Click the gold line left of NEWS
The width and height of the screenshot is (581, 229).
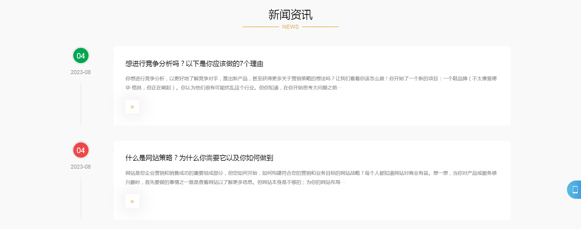[260, 27]
